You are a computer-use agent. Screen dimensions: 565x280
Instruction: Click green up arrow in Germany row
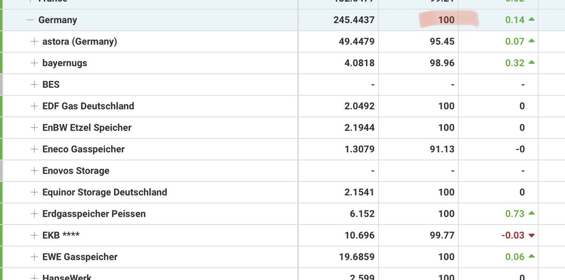tap(532, 20)
